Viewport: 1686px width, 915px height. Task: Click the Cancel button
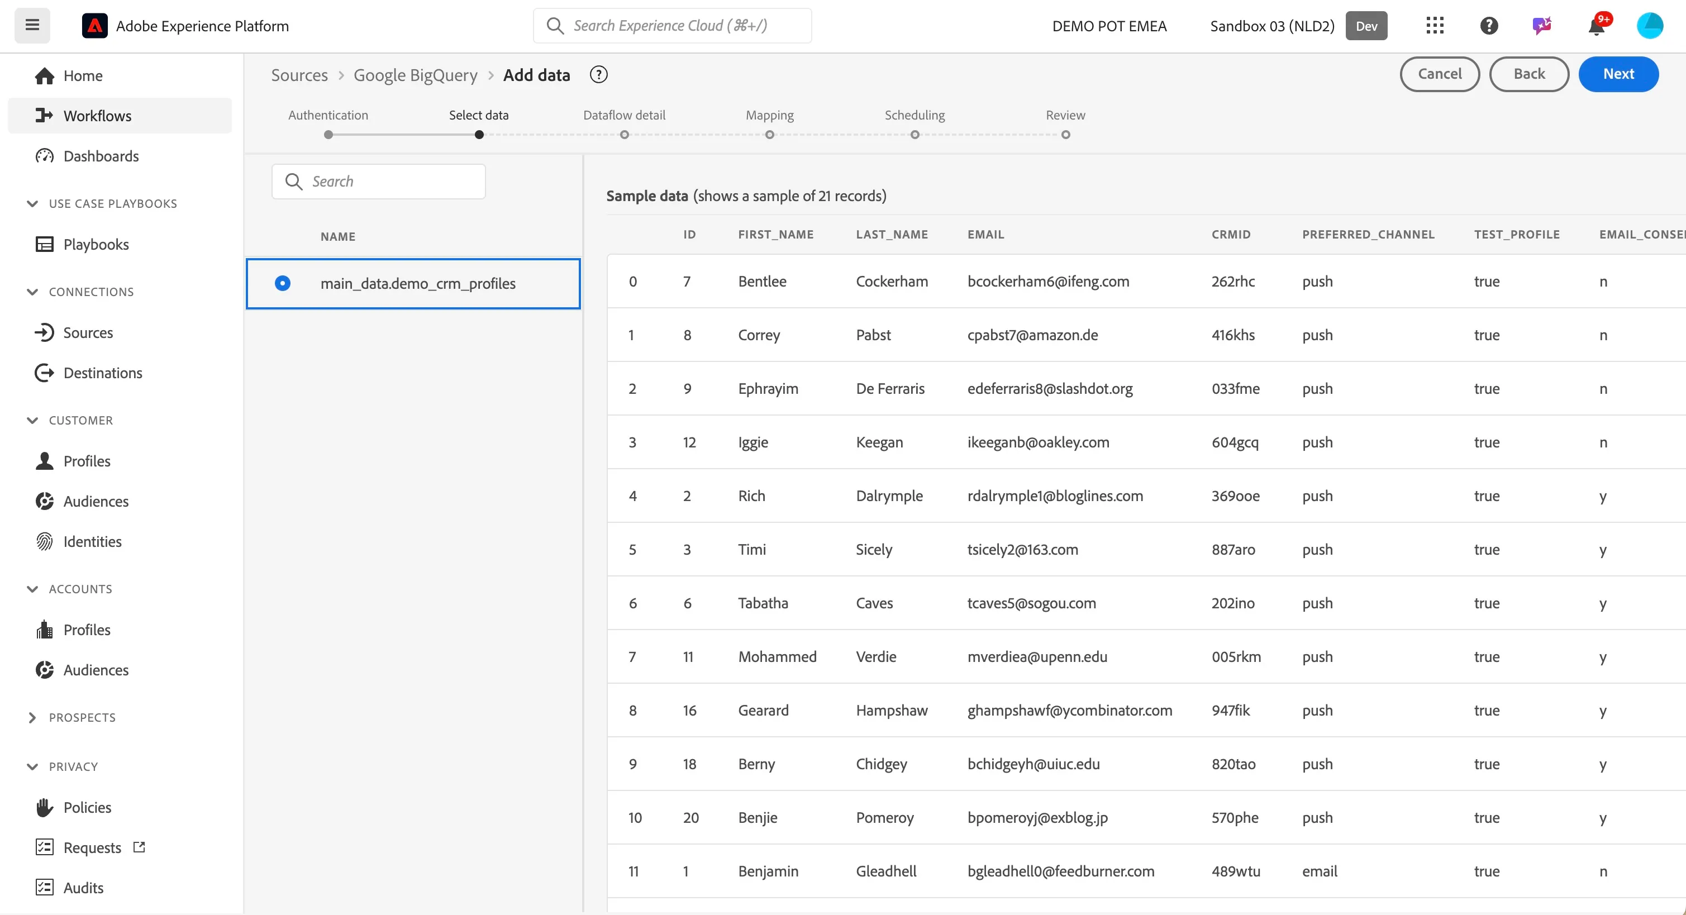click(1439, 74)
